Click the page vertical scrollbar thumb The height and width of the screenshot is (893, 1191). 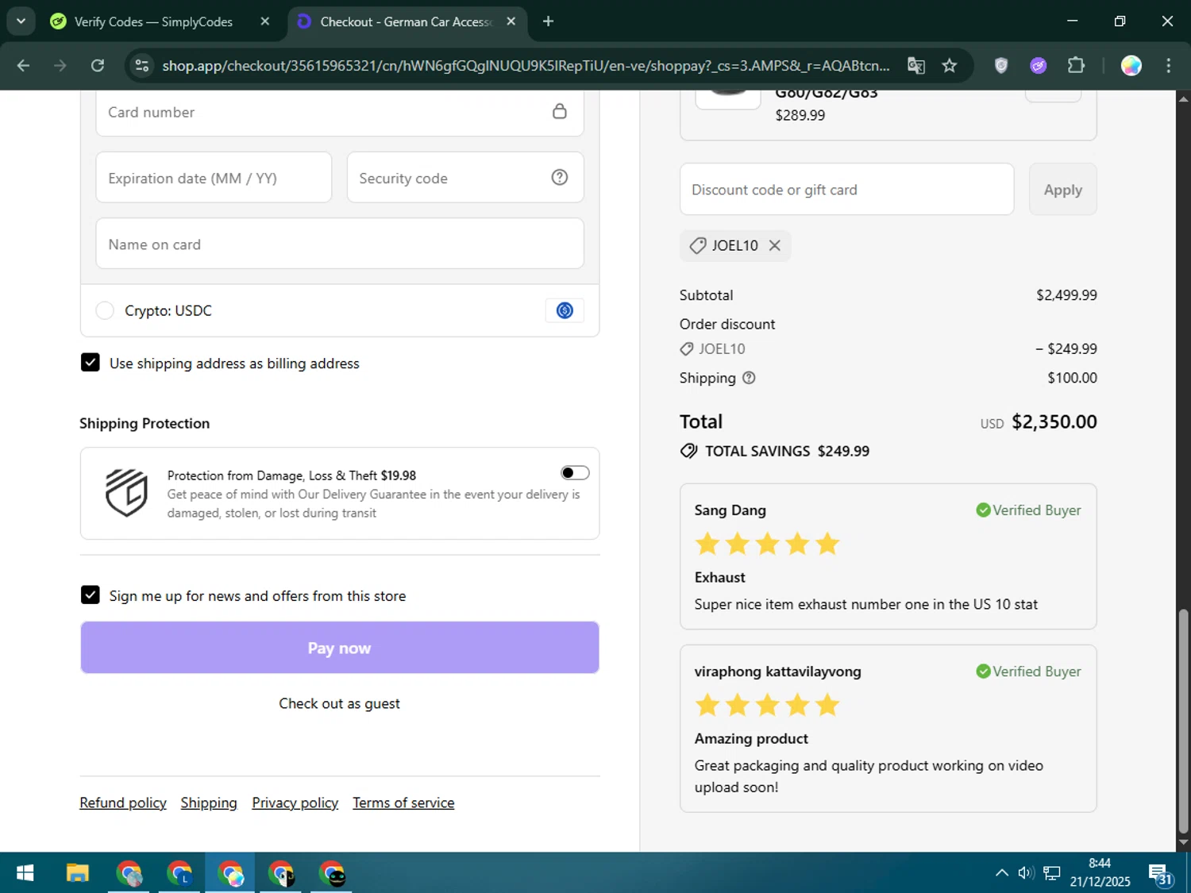1183,721
